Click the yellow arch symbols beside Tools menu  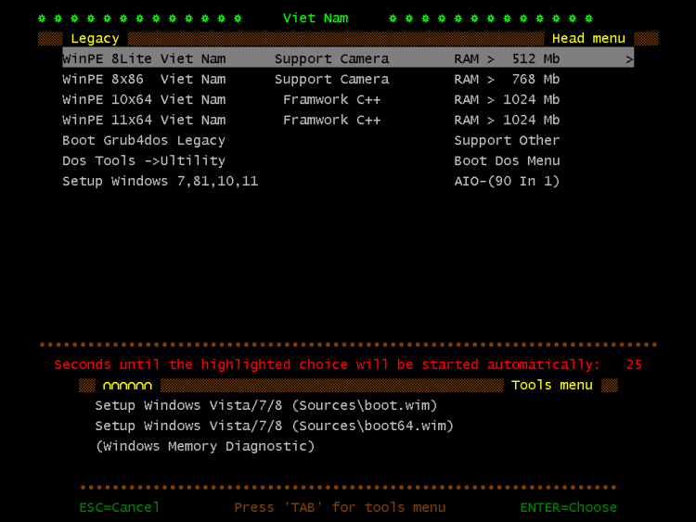[x=127, y=385]
